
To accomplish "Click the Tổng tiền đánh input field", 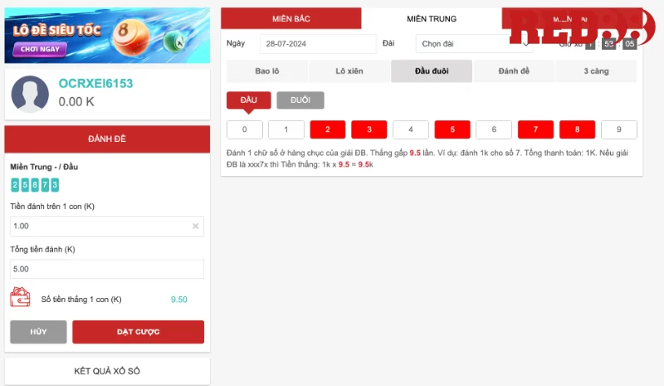I will [x=107, y=269].
